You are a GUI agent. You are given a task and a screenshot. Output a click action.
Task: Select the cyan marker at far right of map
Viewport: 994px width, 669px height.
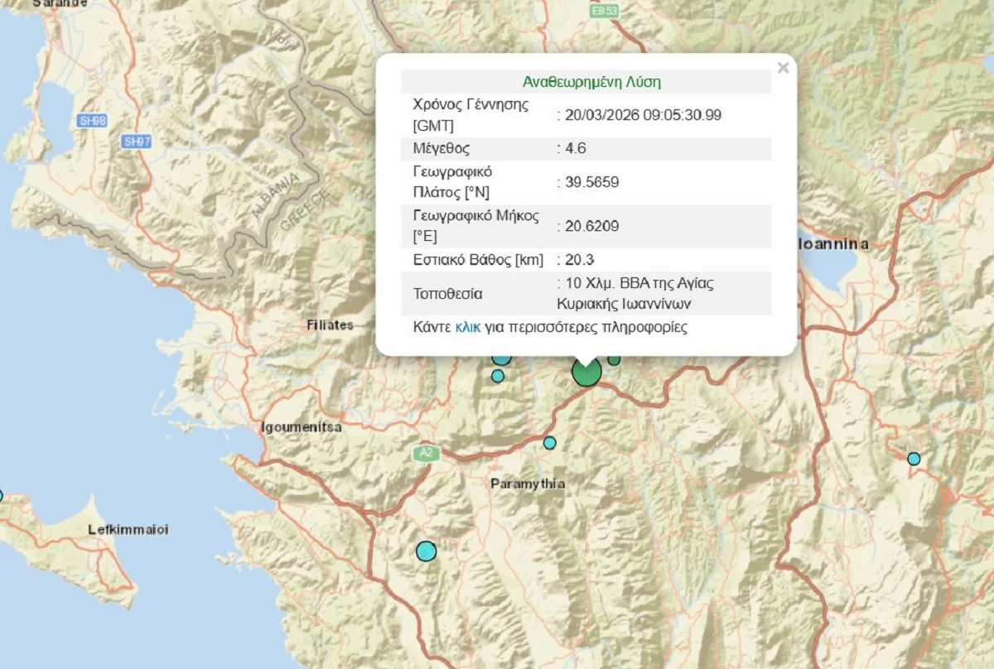(x=914, y=459)
